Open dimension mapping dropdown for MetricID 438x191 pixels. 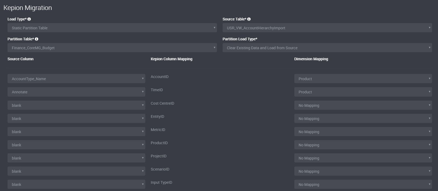click(x=363, y=132)
